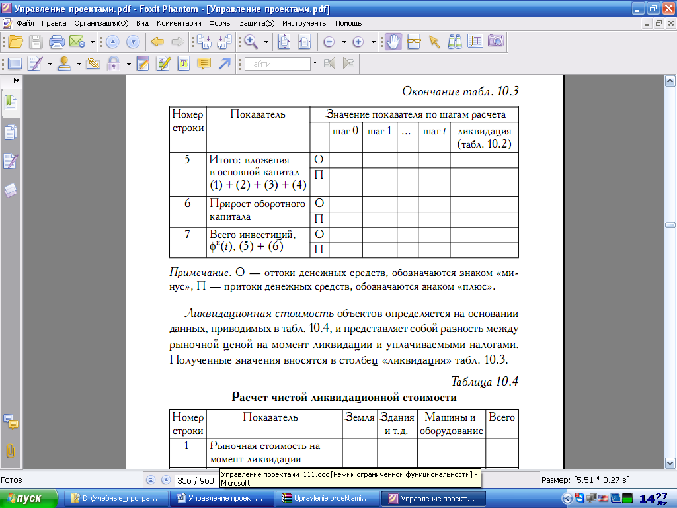
Task: Click the first page button in status bar
Action: 151,480
